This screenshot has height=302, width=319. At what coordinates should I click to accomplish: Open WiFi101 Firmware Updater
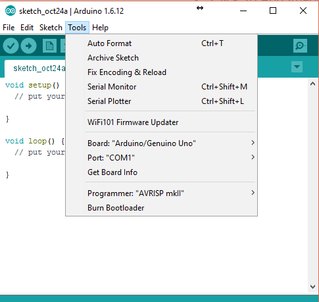coord(161,122)
